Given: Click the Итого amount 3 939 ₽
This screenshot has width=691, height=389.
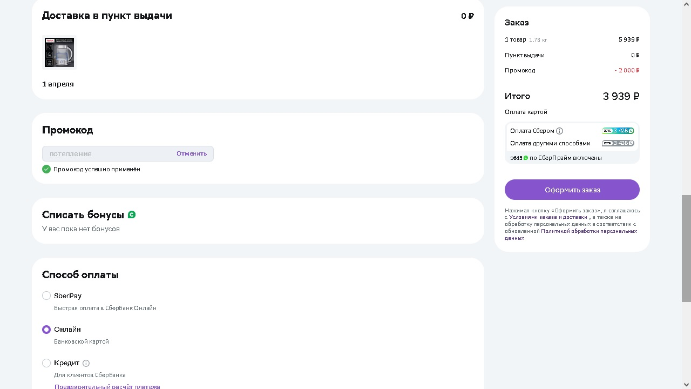Looking at the screenshot, I should 621,96.
